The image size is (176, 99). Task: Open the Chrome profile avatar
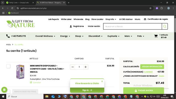point(169,8)
